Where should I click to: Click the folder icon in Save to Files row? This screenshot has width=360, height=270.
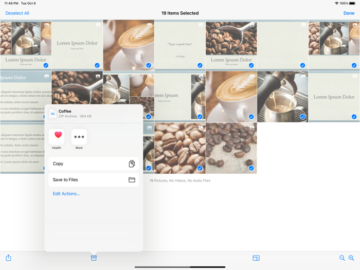132,180
